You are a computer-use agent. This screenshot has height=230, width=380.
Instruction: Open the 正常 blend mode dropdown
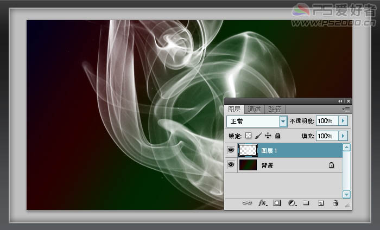[x=283, y=121]
